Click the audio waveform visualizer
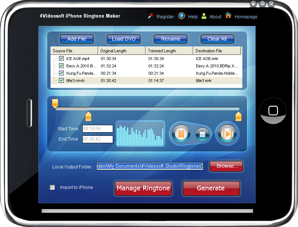 140,134
